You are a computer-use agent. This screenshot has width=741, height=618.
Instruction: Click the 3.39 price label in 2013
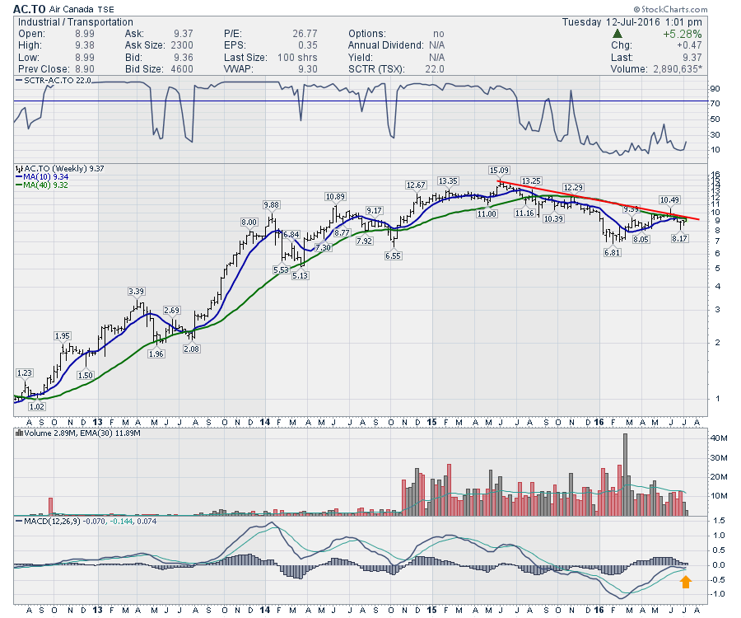click(137, 292)
